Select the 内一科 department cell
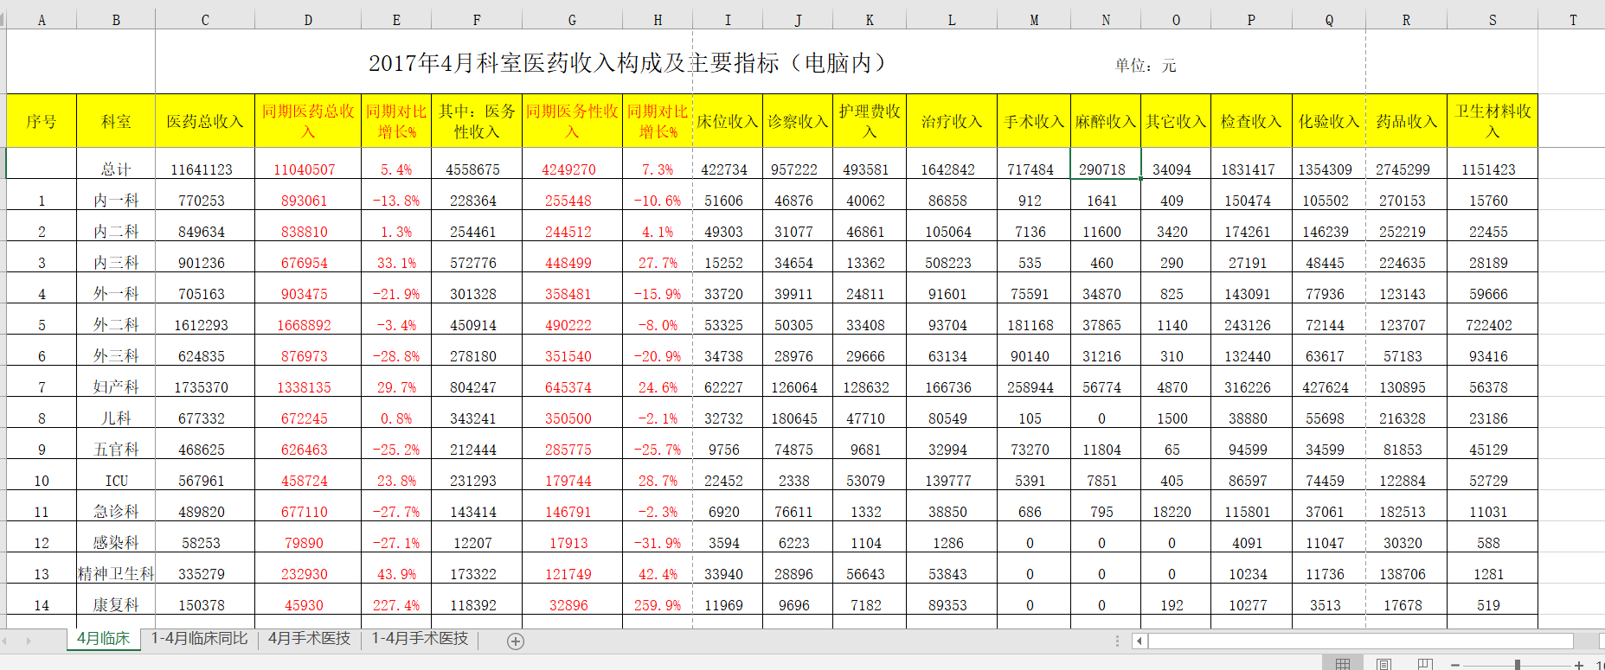1605x670 pixels. coord(116,195)
